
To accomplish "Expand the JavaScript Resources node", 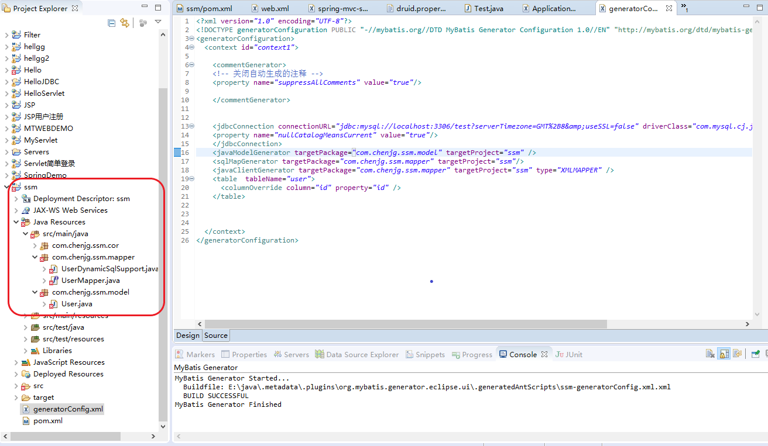I will click(16, 362).
